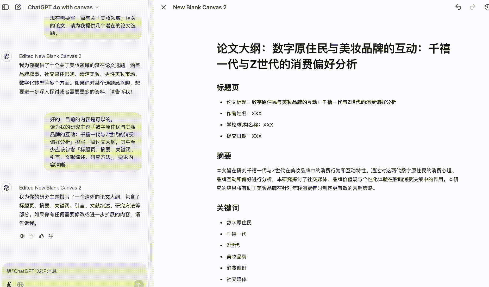Start a new chat with compose icon
This screenshot has height=287, width=489.
tap(18, 7)
